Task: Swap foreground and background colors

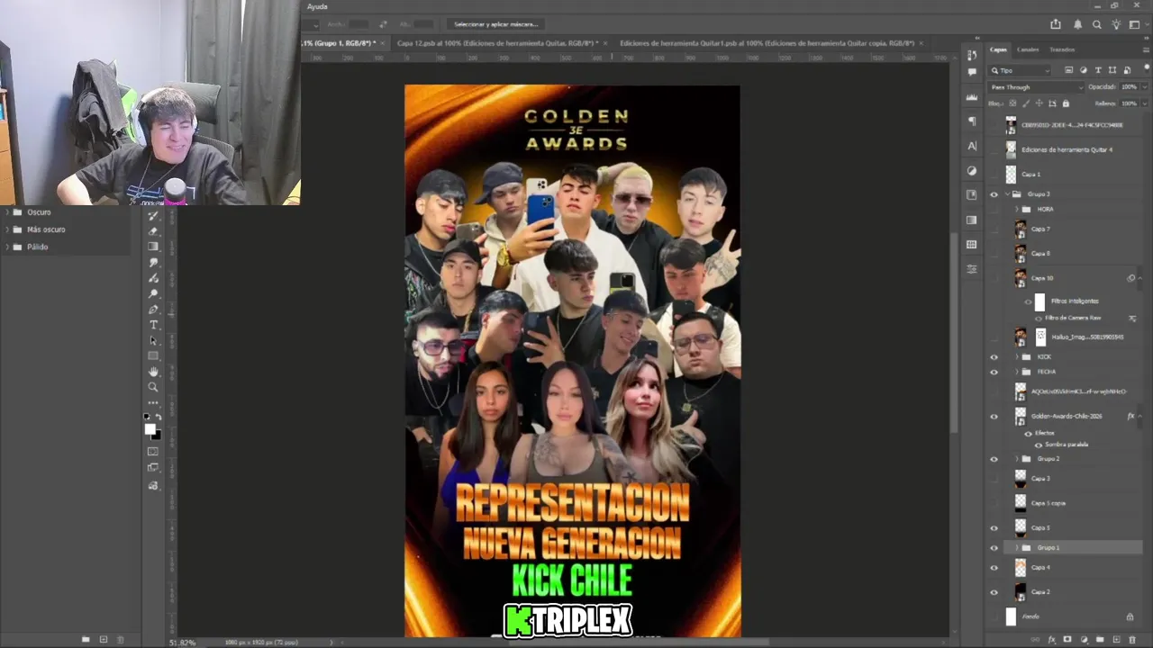Action: point(159,417)
